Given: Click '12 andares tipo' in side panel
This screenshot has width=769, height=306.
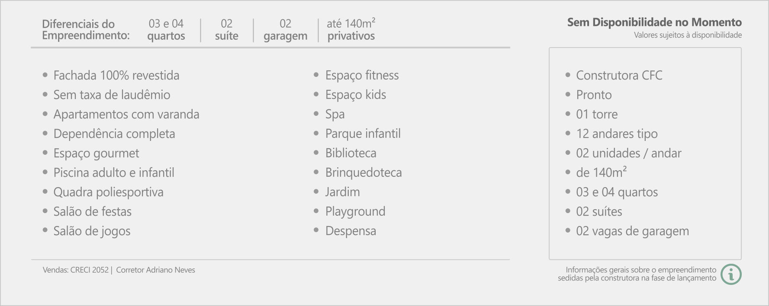Looking at the screenshot, I should click(617, 134).
